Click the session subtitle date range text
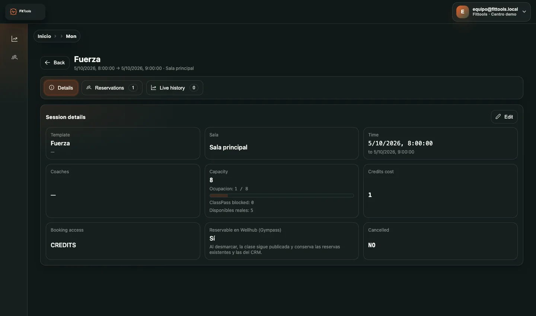 click(x=134, y=68)
